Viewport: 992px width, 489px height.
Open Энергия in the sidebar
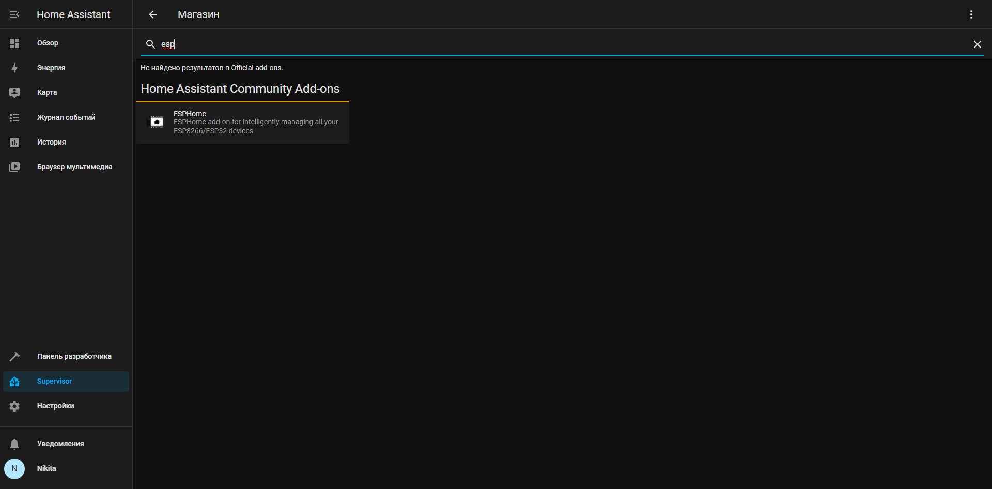[66, 68]
